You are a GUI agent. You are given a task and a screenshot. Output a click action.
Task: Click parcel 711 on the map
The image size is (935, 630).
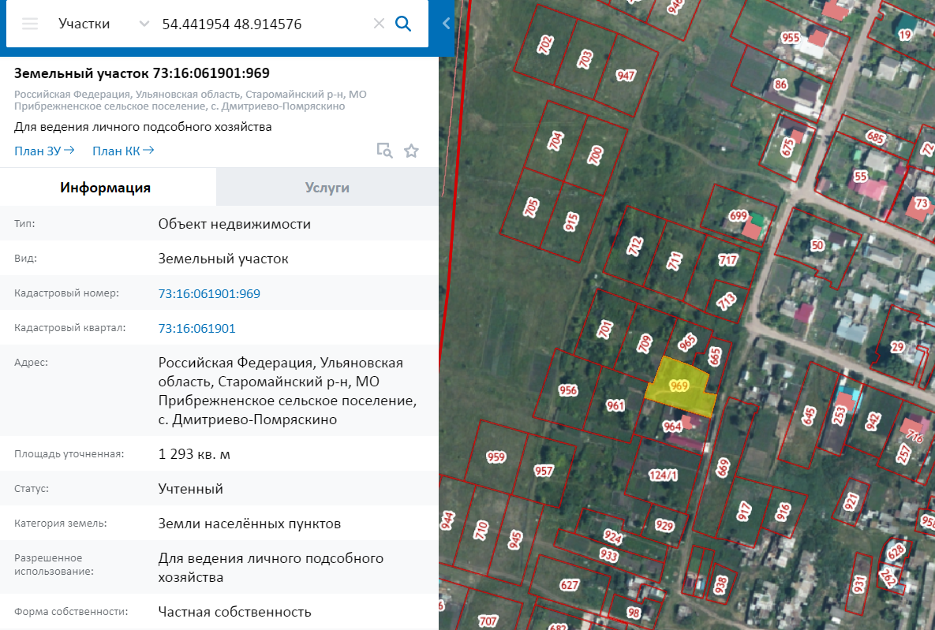coord(675,260)
